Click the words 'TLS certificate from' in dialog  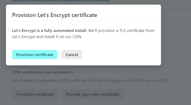137,31
